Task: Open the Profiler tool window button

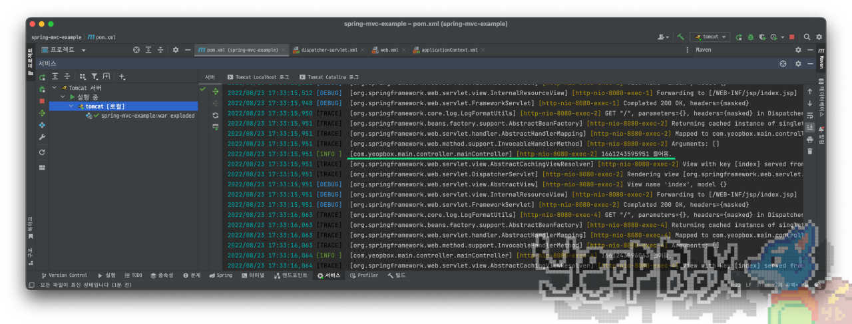Action: click(364, 275)
